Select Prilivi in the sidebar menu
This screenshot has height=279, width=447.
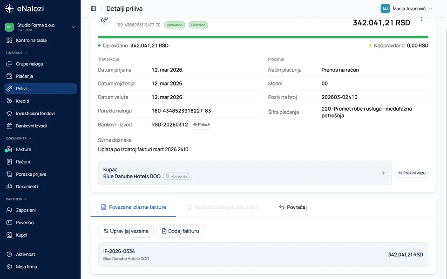click(40, 88)
